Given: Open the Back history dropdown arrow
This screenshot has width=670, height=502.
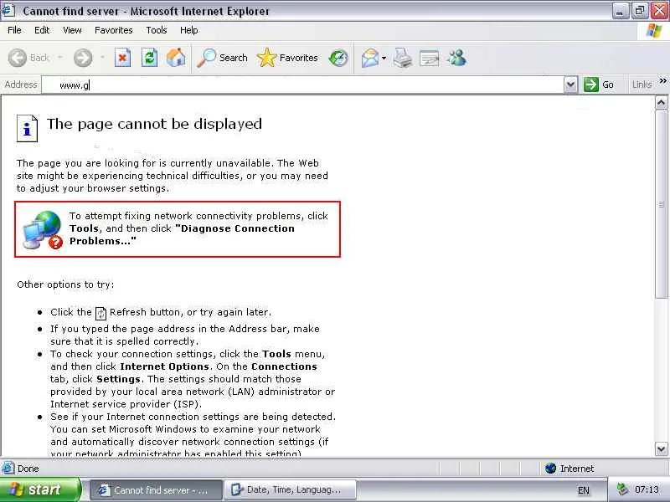Looking at the screenshot, I should [59, 57].
